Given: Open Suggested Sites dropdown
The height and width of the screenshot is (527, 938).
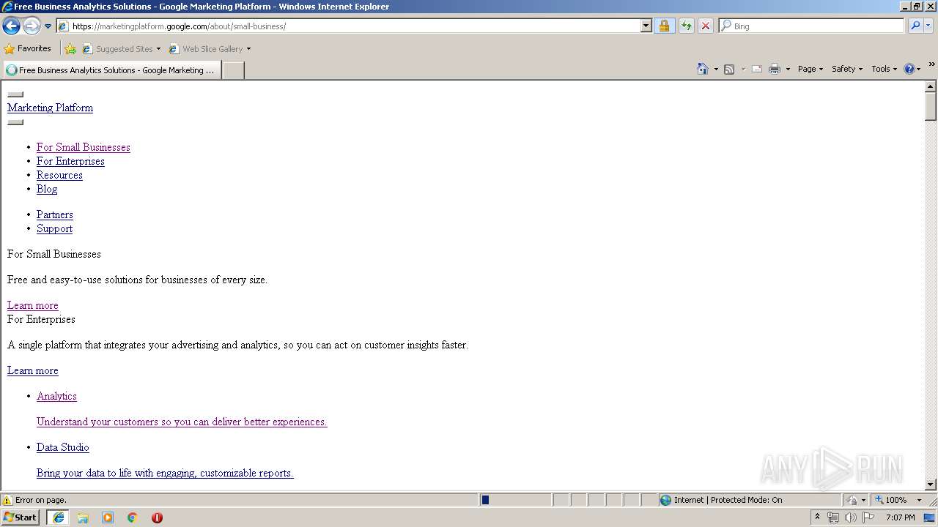Looking at the screenshot, I should 122,49.
